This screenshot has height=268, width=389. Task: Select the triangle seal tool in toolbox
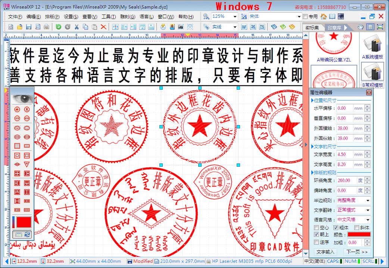pos(27,164)
